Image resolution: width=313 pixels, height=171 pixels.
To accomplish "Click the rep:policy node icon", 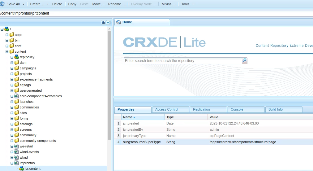I will (x=17, y=57).
